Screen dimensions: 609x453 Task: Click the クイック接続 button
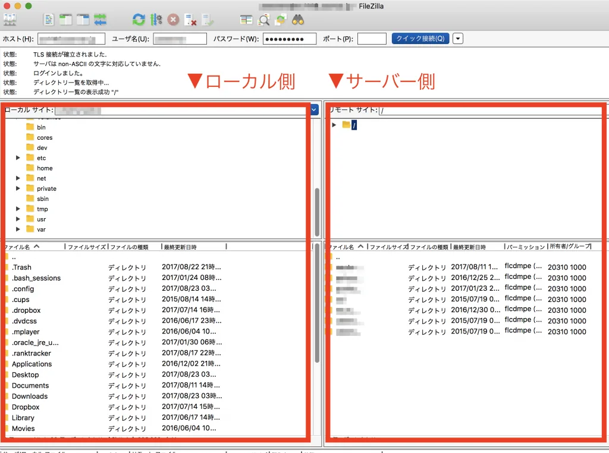click(x=420, y=39)
